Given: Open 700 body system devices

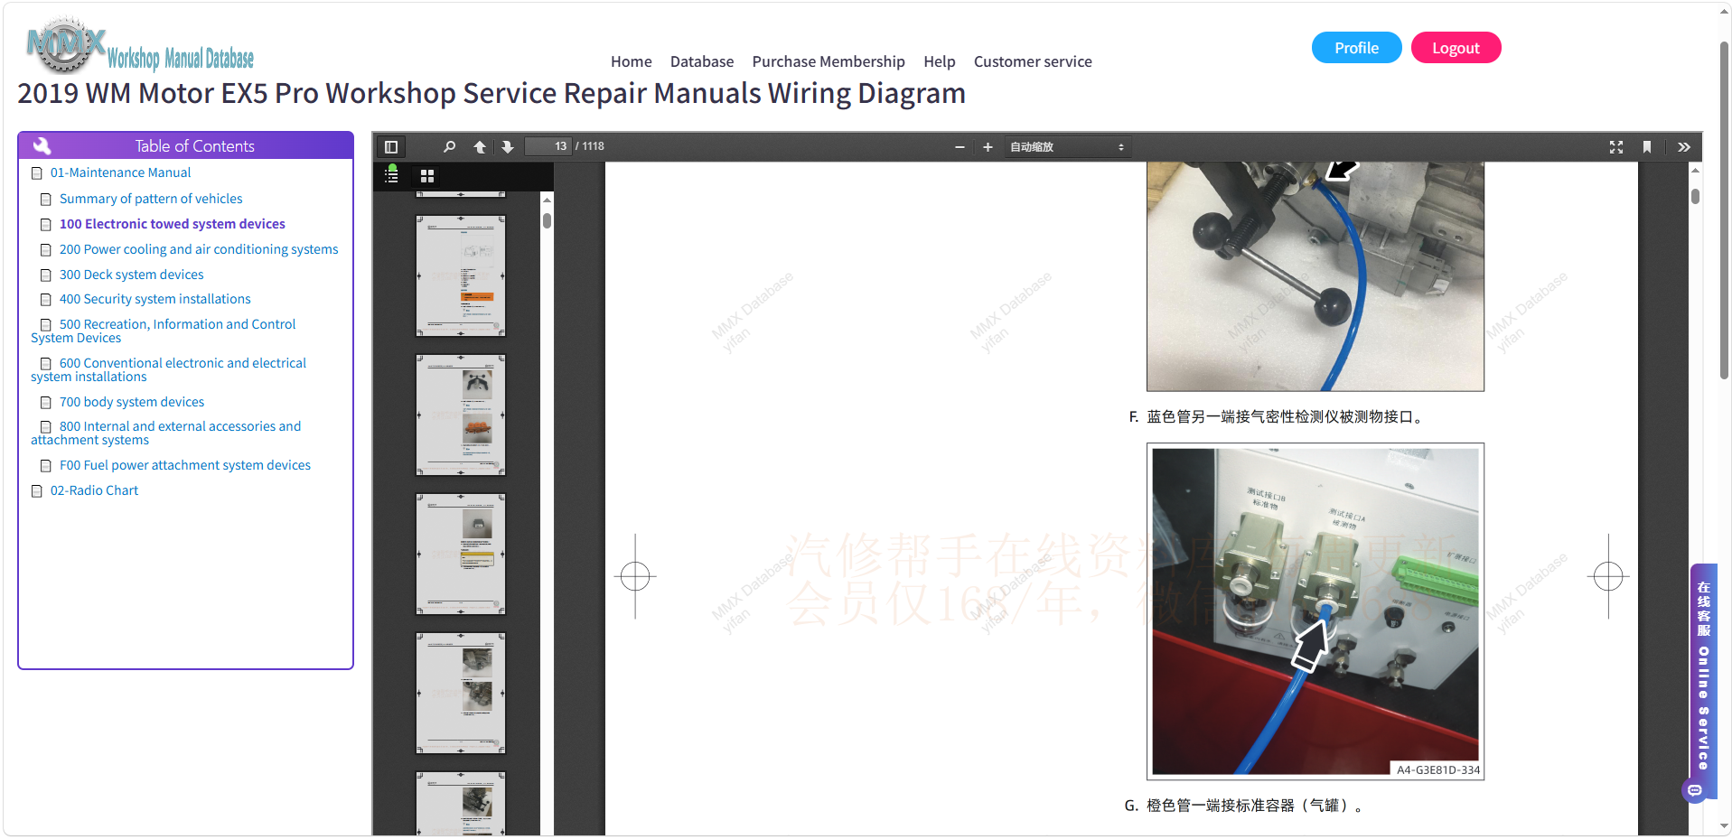Looking at the screenshot, I should [x=131, y=402].
